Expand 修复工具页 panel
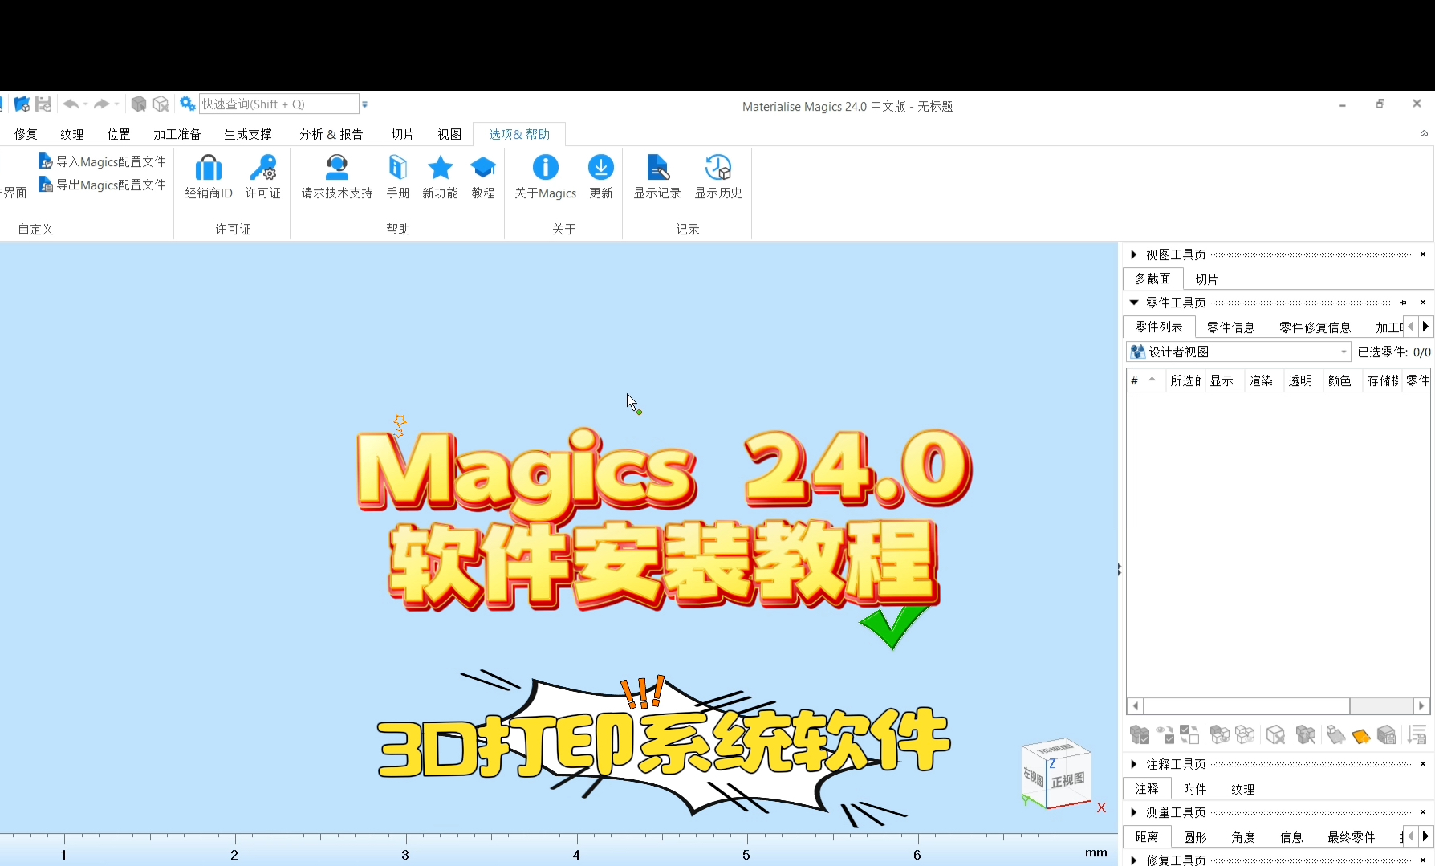Viewport: 1435px width, 866px height. click(x=1133, y=860)
